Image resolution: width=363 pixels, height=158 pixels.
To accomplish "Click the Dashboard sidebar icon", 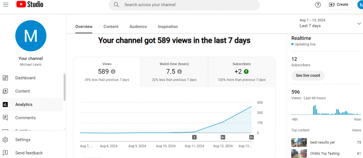I will pyautogui.click(x=5, y=78).
